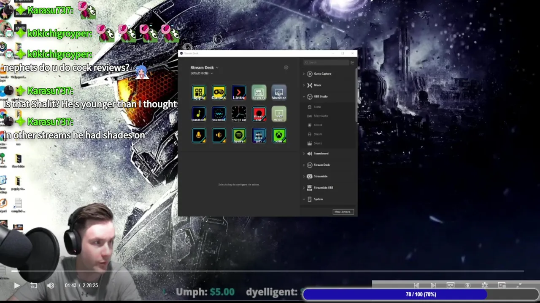The width and height of the screenshot is (540, 303).
Task: Select the 2nd Monitor key
Action: (279, 114)
